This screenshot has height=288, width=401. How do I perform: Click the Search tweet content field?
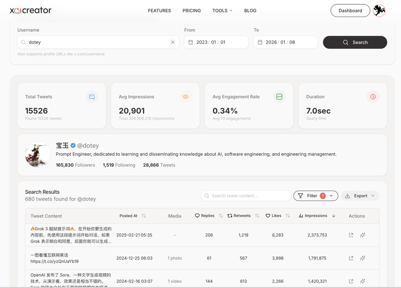click(x=246, y=196)
